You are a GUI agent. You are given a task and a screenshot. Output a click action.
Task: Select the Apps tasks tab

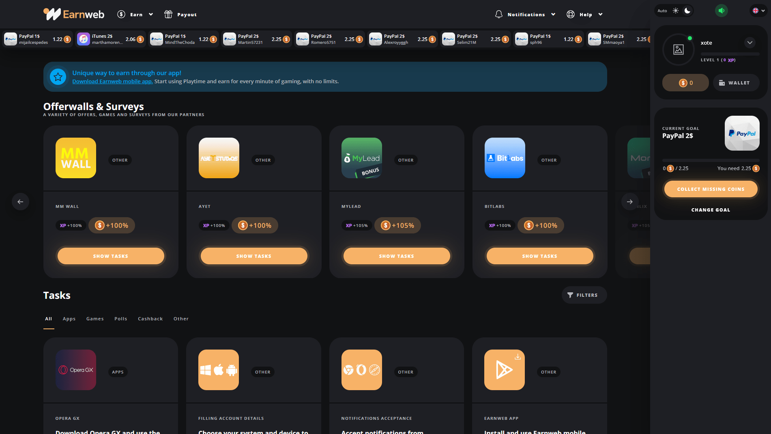pyautogui.click(x=69, y=319)
